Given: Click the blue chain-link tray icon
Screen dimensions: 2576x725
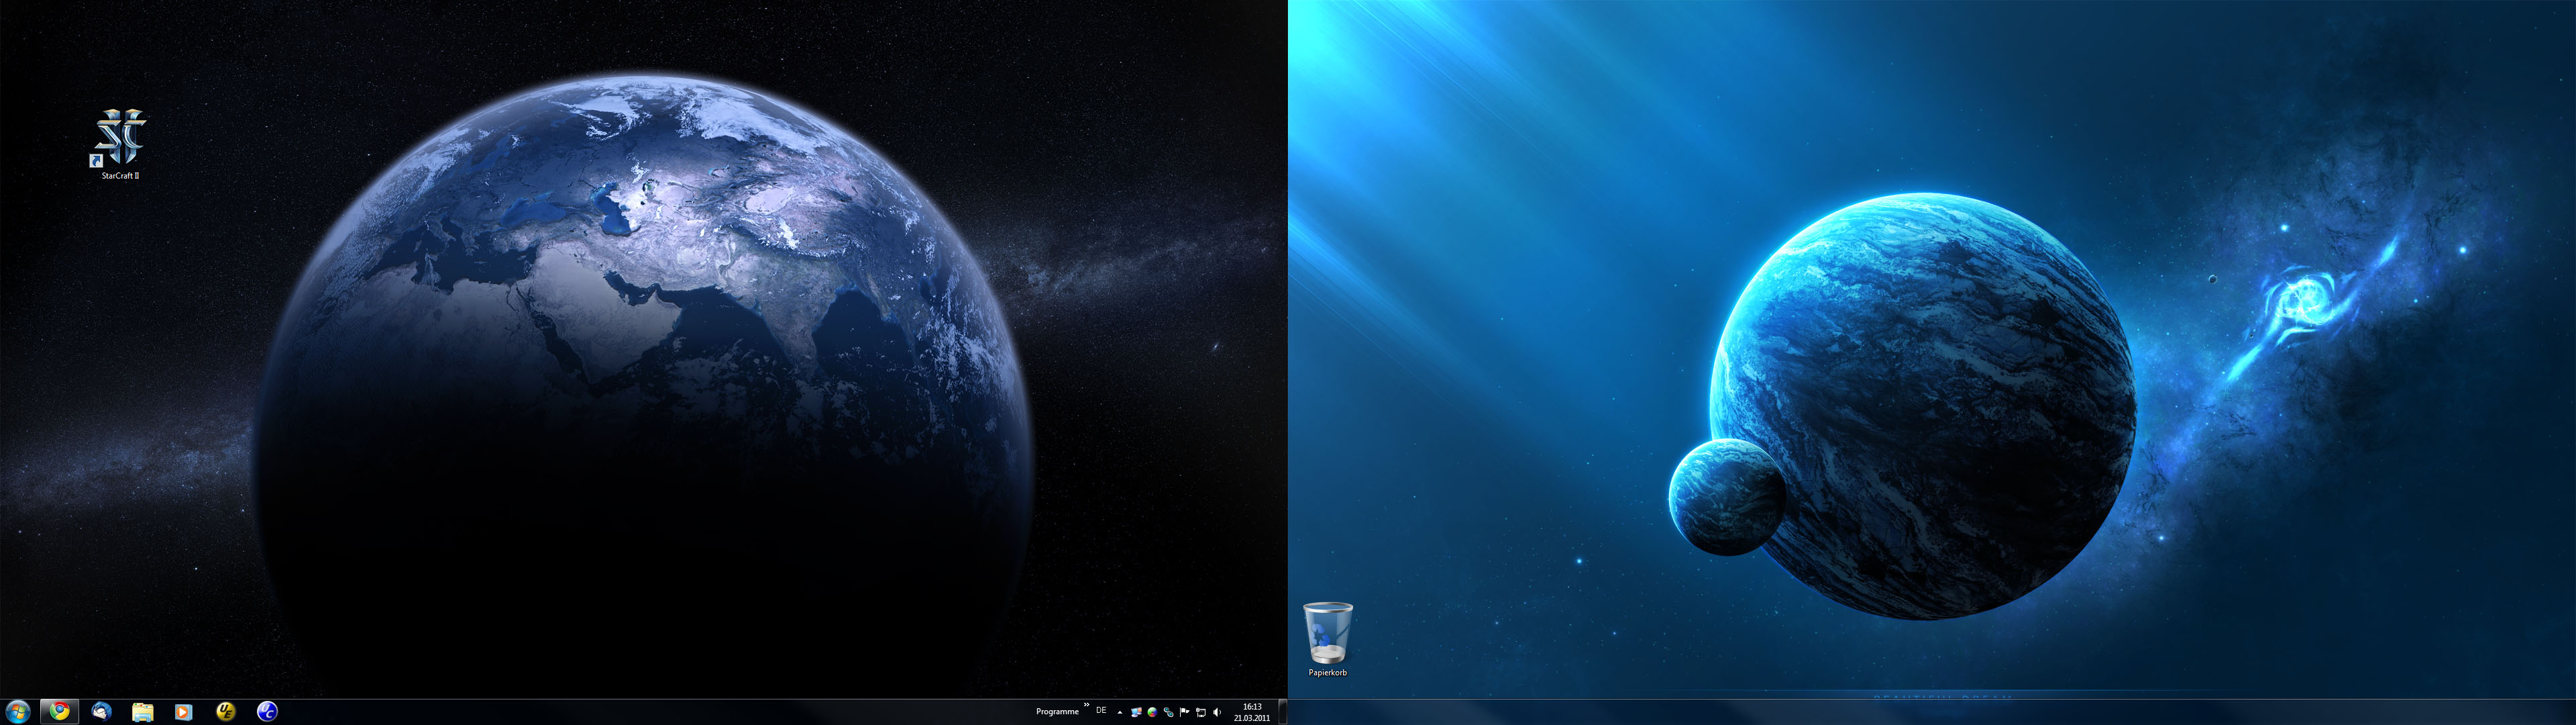Looking at the screenshot, I should (1169, 712).
